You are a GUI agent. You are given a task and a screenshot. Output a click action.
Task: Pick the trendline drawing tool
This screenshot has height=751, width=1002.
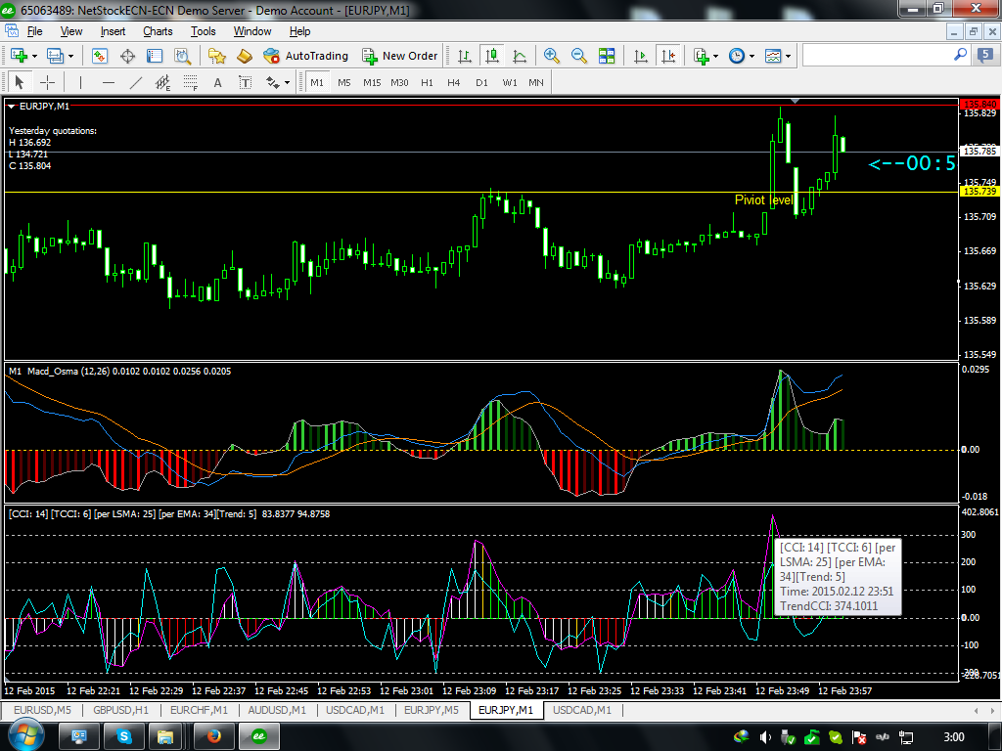click(x=136, y=83)
